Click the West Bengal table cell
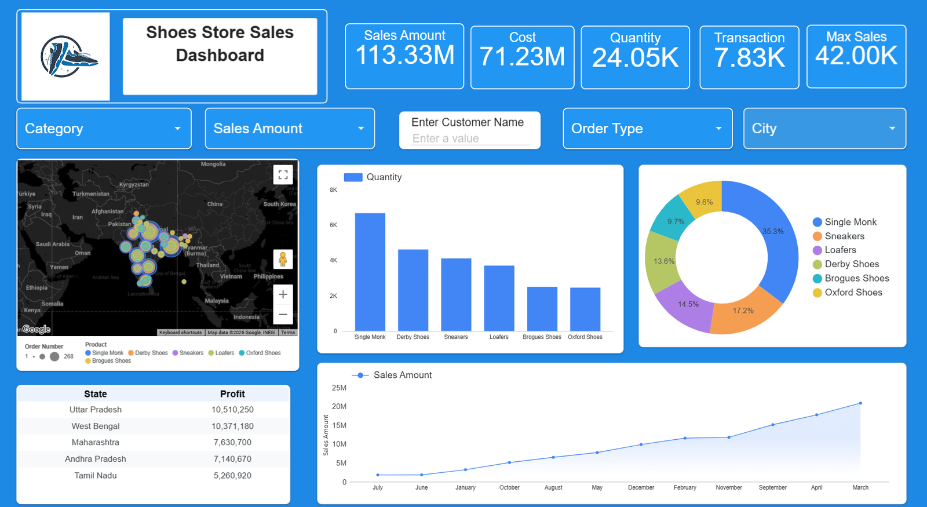Screen dimensions: 927x507 tap(96, 426)
